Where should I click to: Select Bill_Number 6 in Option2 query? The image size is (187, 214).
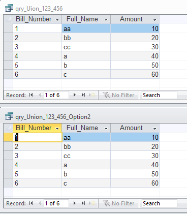click(x=38, y=183)
